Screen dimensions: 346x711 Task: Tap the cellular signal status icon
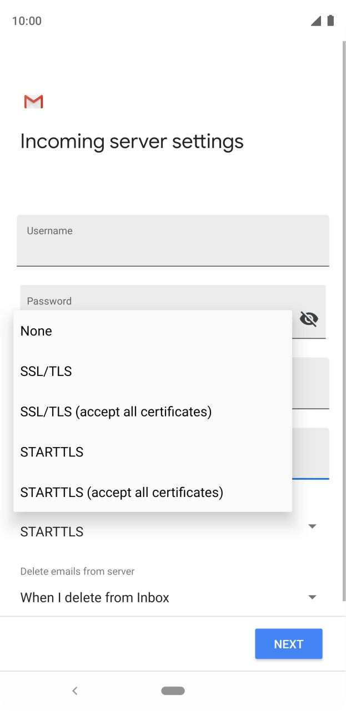[315, 21]
